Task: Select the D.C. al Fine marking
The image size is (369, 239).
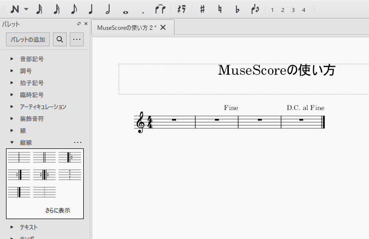Action: 306,108
